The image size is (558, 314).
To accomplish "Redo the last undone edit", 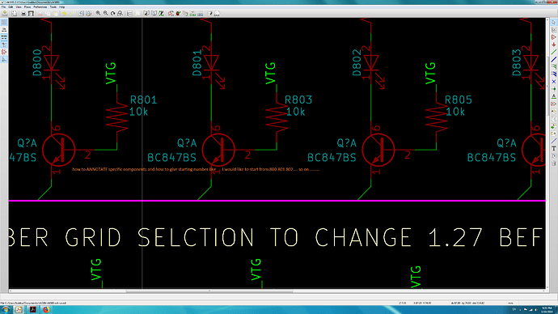I will pyautogui.click(x=71, y=14).
